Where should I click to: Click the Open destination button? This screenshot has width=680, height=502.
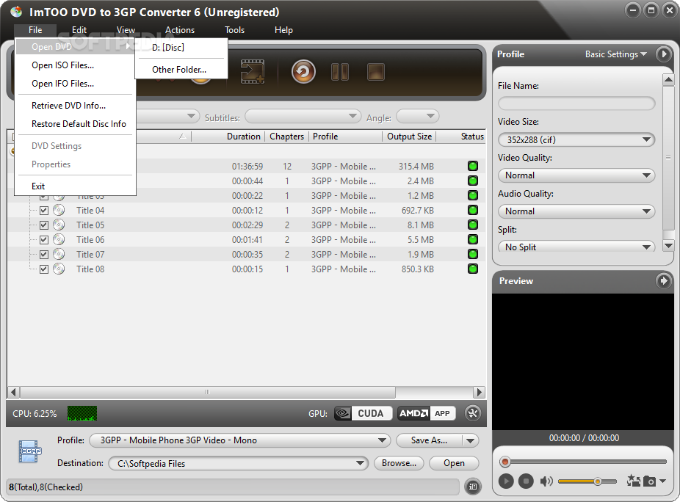[454, 463]
